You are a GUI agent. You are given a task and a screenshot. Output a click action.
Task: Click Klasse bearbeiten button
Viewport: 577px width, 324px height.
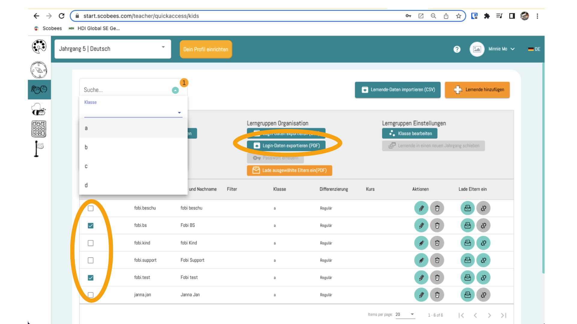click(410, 133)
